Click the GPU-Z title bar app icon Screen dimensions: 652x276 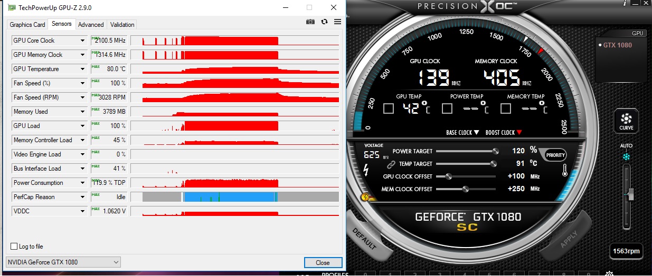(11, 7)
